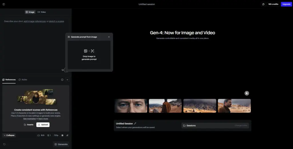Collapse the settings panel with Collapse button
The width and height of the screenshot is (293, 149).
point(9,135)
